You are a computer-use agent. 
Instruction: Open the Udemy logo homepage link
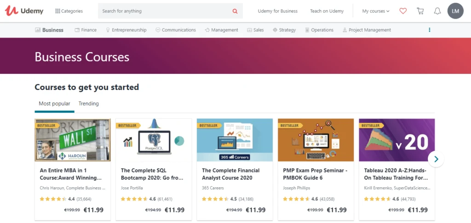24,11
